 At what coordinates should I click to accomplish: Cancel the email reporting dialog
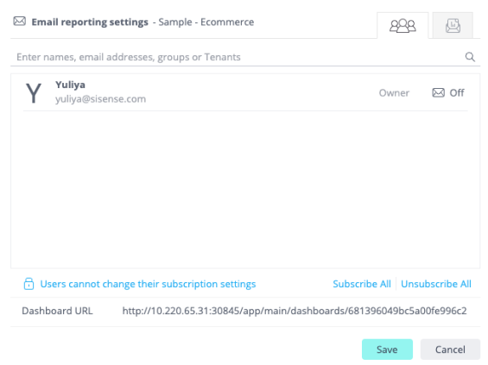tap(450, 349)
